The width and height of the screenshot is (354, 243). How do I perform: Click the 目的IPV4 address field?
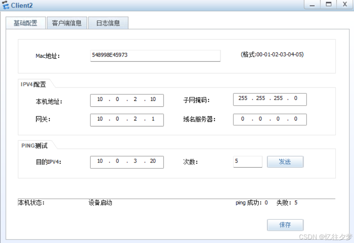tap(127, 162)
